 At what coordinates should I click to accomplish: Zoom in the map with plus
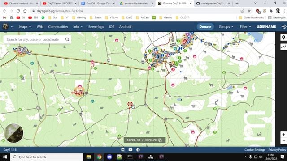(x=283, y=135)
